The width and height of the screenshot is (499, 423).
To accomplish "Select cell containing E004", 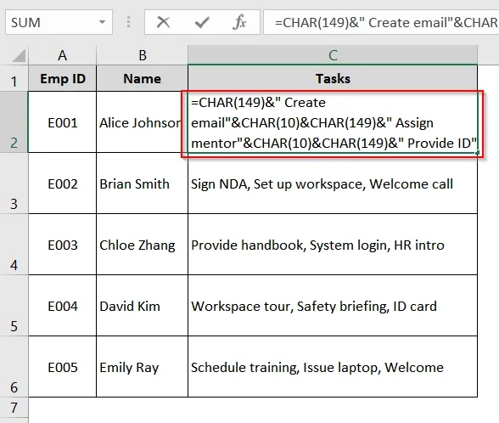I will [63, 306].
